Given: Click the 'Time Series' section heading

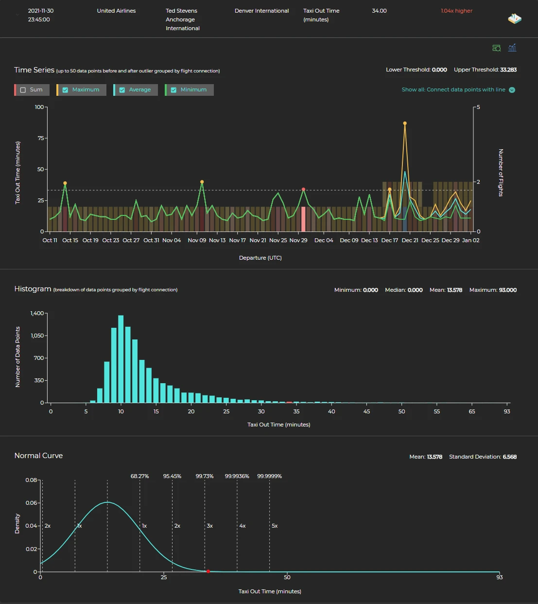Looking at the screenshot, I should pos(34,70).
